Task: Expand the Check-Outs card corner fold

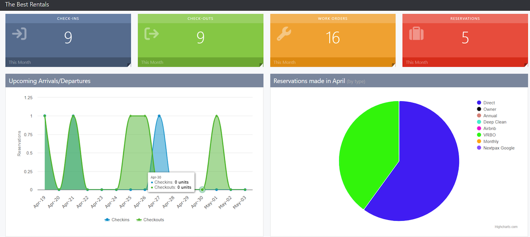Action: pos(261,65)
